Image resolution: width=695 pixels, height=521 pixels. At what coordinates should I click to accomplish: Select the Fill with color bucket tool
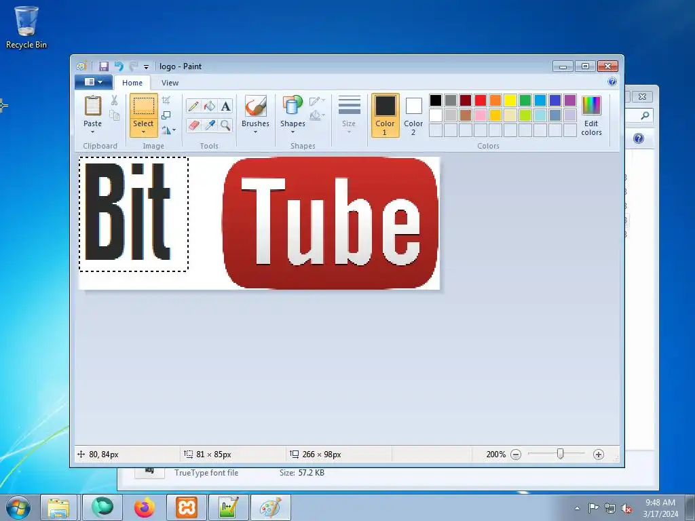click(210, 106)
